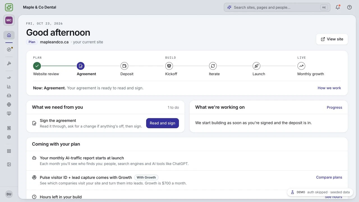Open the Compare plans link
Viewport: 359px width, 202px height.
point(329,177)
